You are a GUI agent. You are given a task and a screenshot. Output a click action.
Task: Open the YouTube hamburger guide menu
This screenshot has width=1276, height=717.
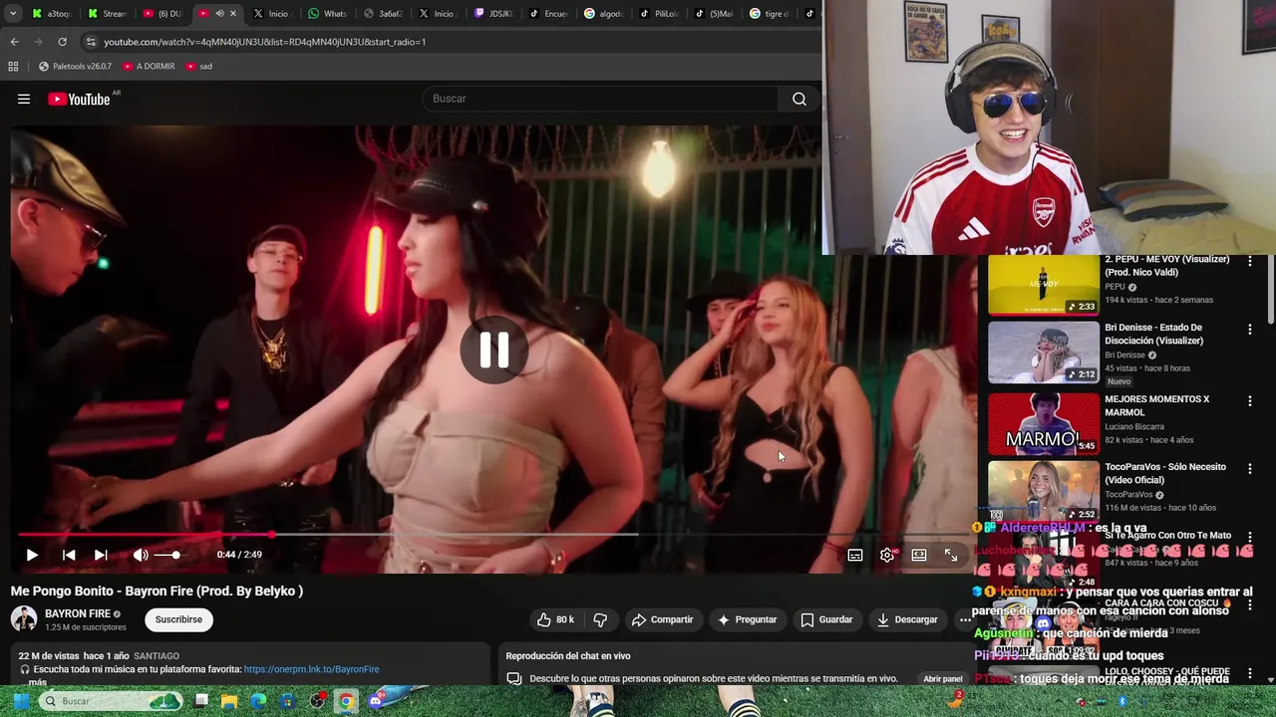pyautogui.click(x=24, y=99)
